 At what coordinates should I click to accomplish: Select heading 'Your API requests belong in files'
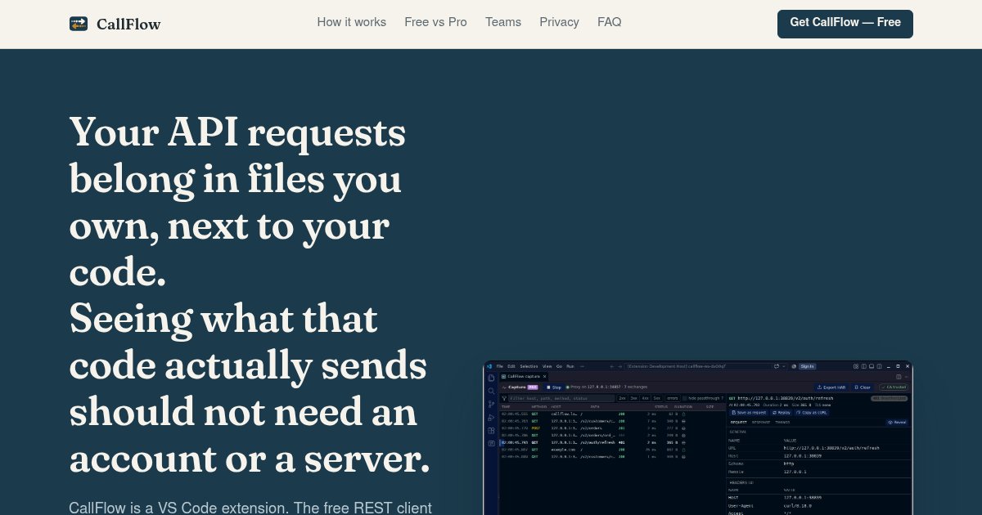coord(237,201)
